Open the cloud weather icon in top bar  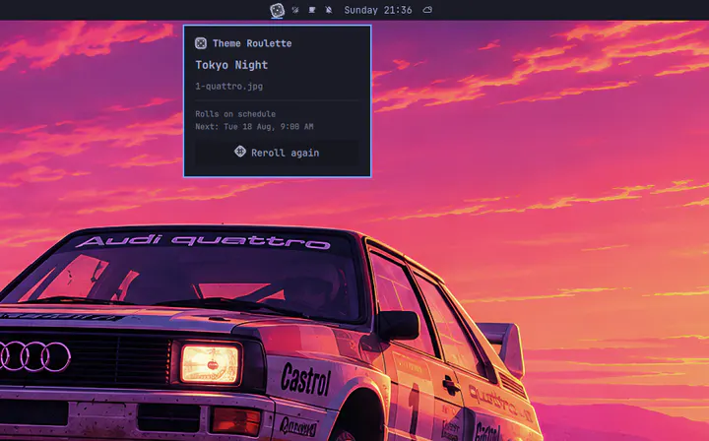click(427, 10)
